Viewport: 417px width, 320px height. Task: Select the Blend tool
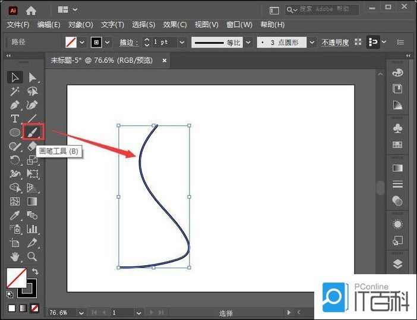(32, 215)
